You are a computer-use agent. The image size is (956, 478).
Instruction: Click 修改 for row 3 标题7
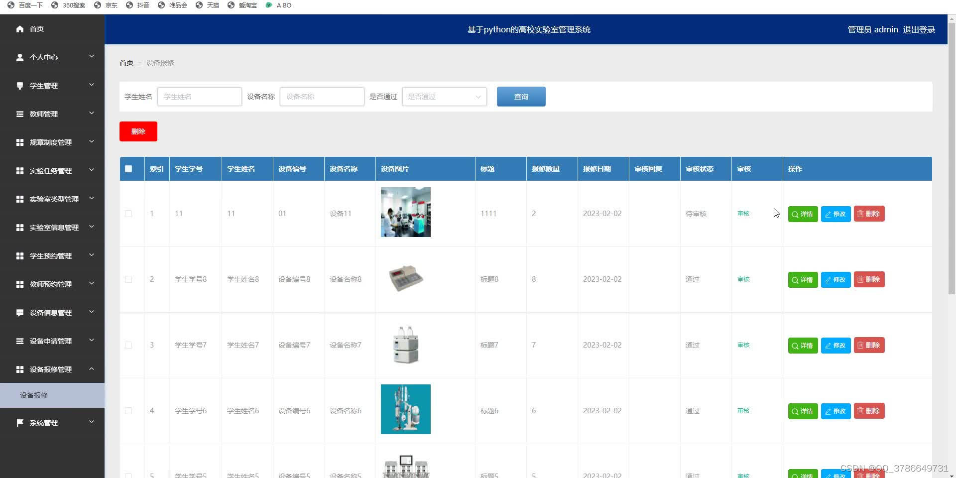pyautogui.click(x=836, y=346)
